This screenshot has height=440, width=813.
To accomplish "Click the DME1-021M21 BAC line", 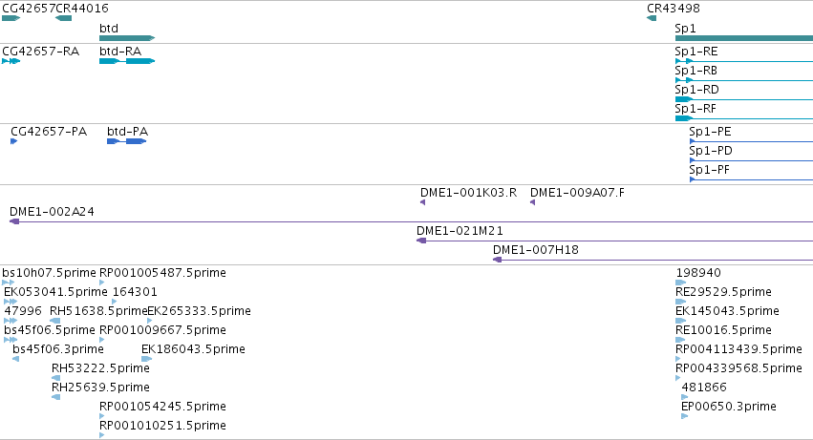I will [614, 241].
